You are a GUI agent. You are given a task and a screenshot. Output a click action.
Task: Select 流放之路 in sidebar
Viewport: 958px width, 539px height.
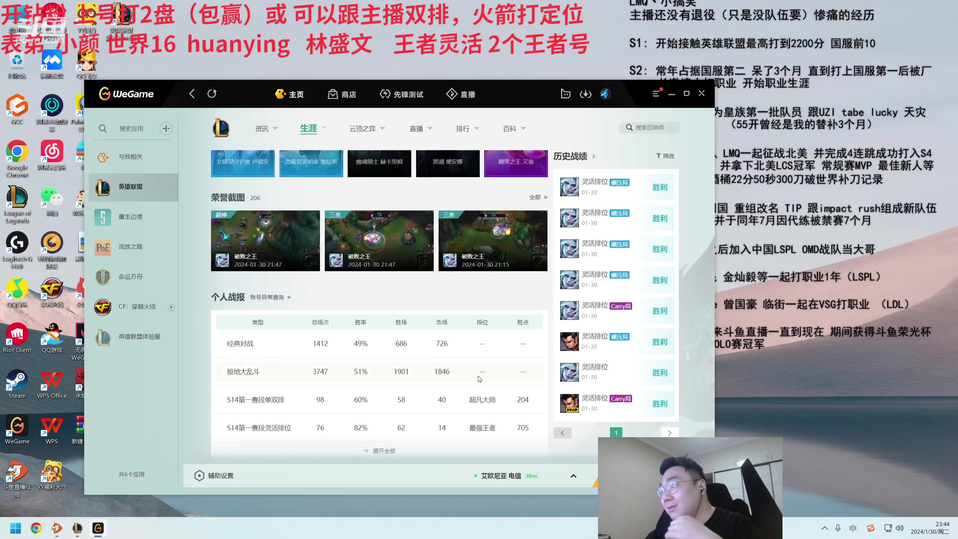click(133, 247)
